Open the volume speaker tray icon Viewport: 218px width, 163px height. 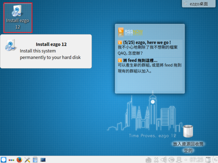point(163,160)
